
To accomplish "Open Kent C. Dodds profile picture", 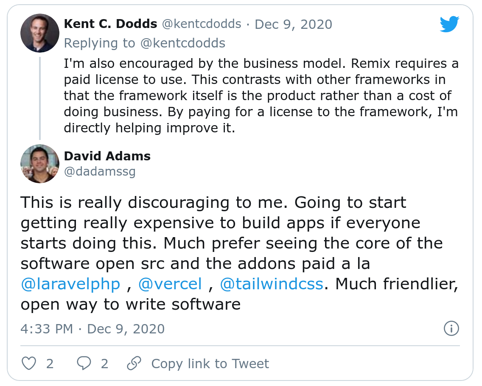I will 40,33.
